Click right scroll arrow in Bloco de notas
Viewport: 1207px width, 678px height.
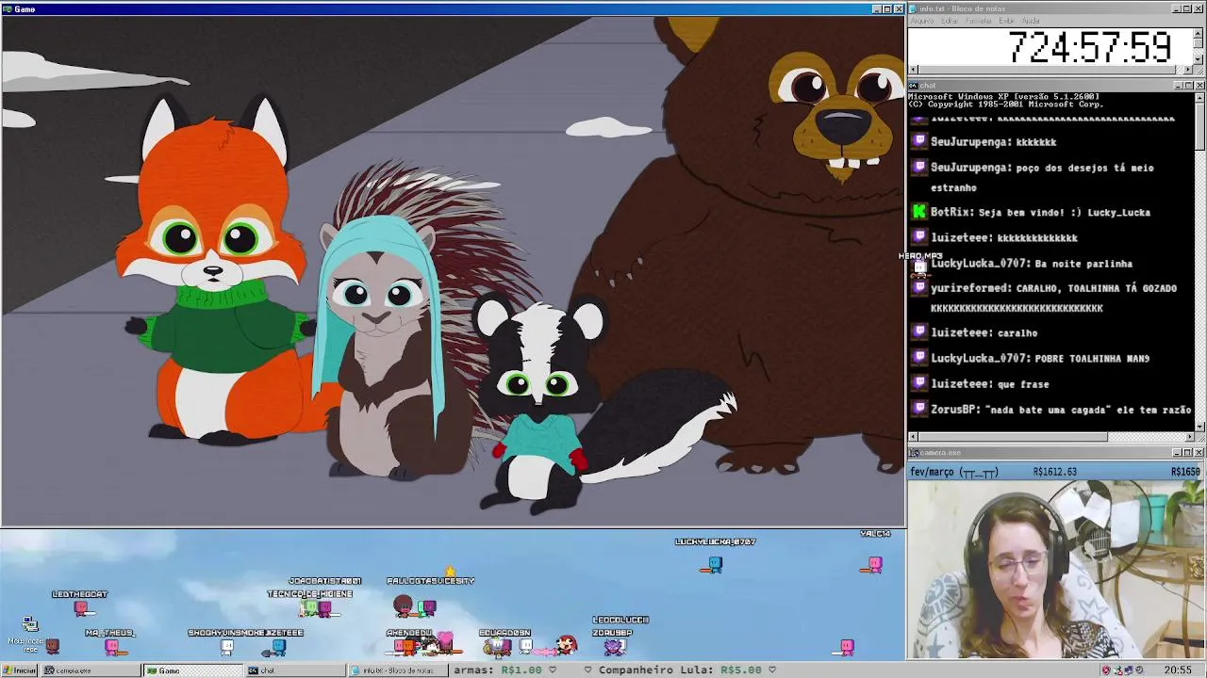tap(1188, 70)
